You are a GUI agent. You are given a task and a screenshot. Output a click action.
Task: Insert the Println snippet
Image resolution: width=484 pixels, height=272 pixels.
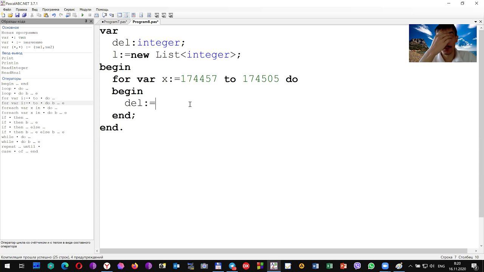pos(10,63)
